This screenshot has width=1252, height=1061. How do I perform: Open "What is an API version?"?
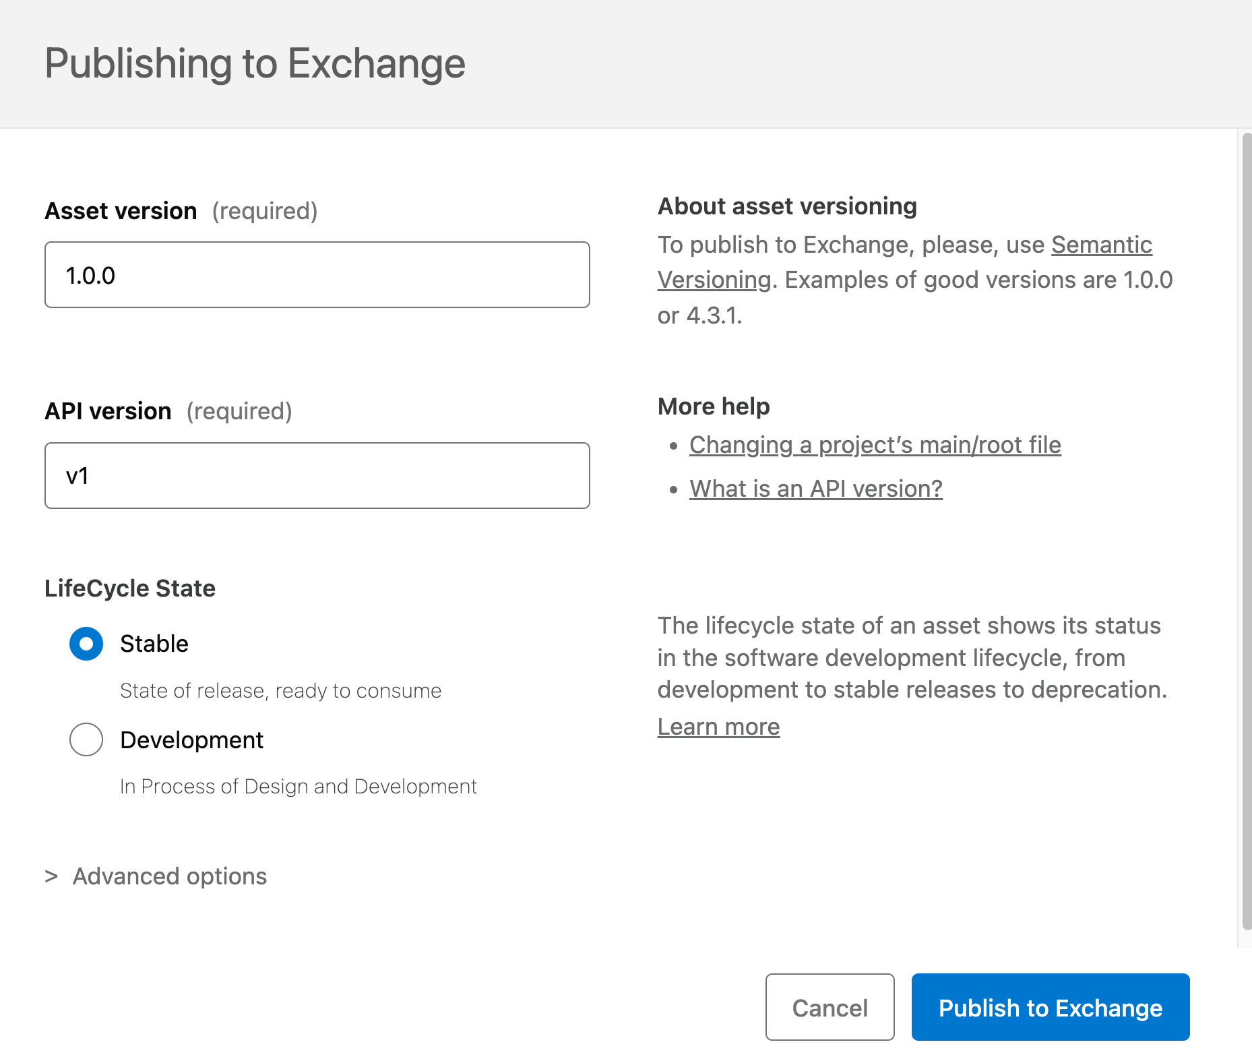tap(815, 488)
